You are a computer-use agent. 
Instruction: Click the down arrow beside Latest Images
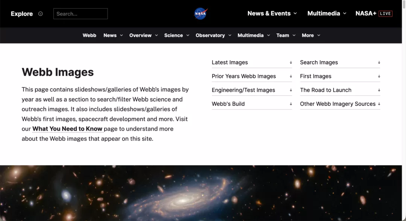coord(291,63)
